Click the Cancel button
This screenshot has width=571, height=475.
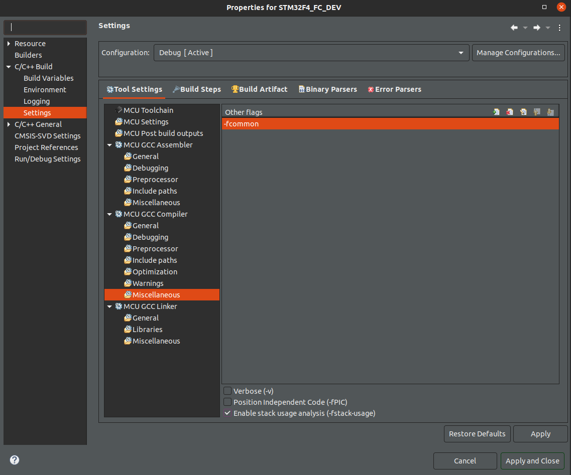(465, 461)
